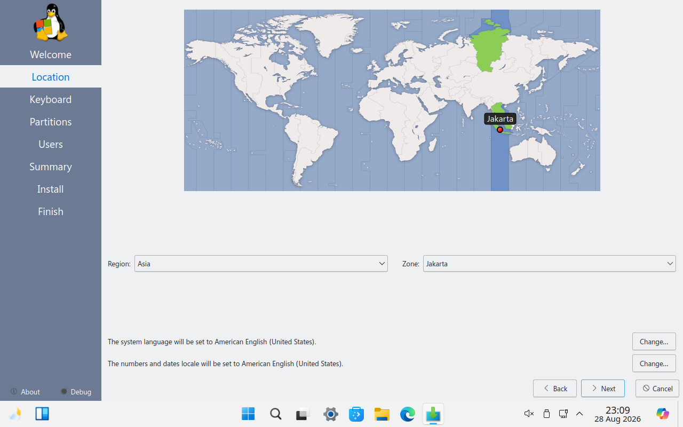This screenshot has height=427, width=683.
Task: Select the Partitions step in sidebar
Action: click(x=51, y=122)
